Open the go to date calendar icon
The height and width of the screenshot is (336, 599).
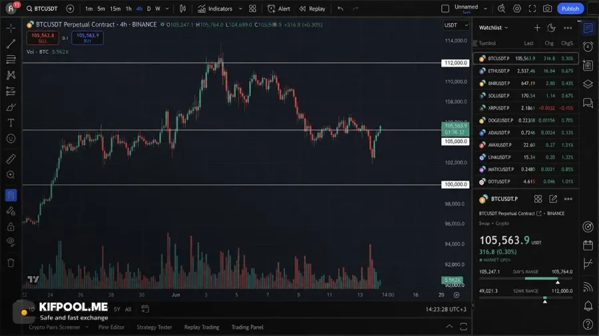(145, 309)
